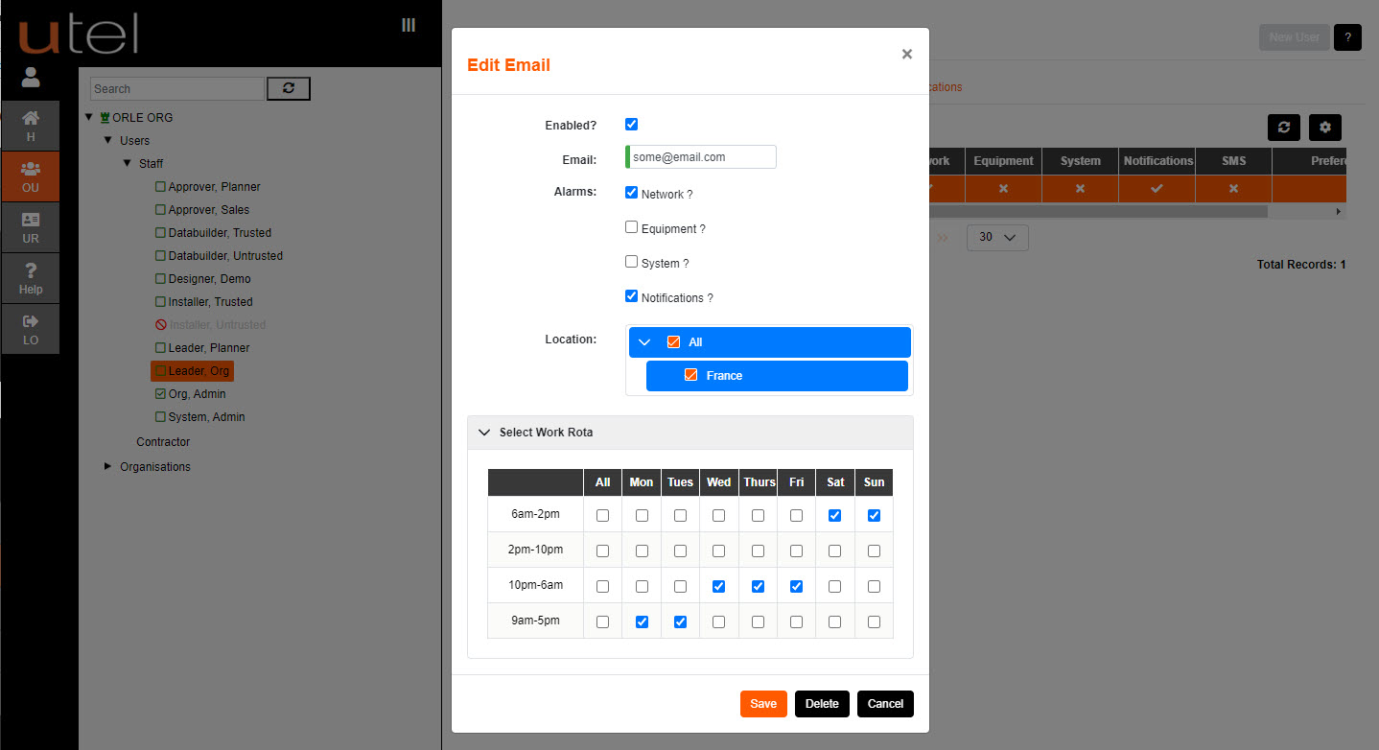Click the orange Save button
This screenshot has width=1379, height=750.
click(x=763, y=704)
